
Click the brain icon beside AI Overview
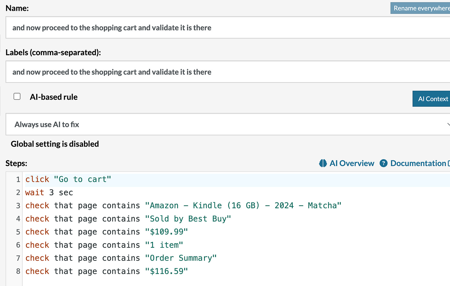(x=323, y=163)
